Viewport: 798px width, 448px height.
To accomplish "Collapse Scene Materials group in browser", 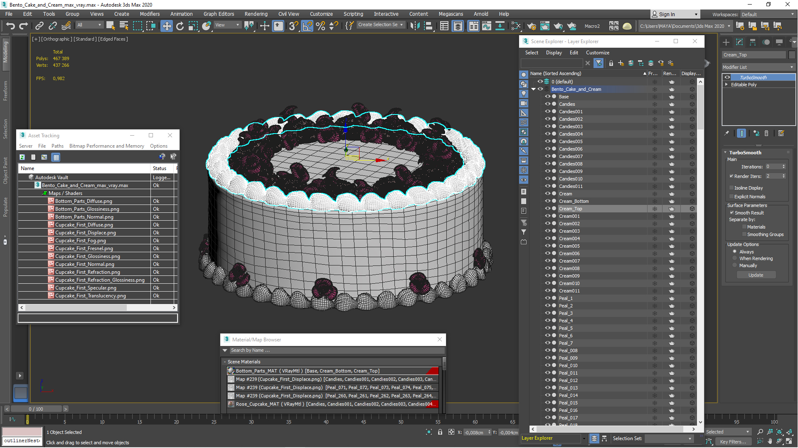I will pos(224,362).
